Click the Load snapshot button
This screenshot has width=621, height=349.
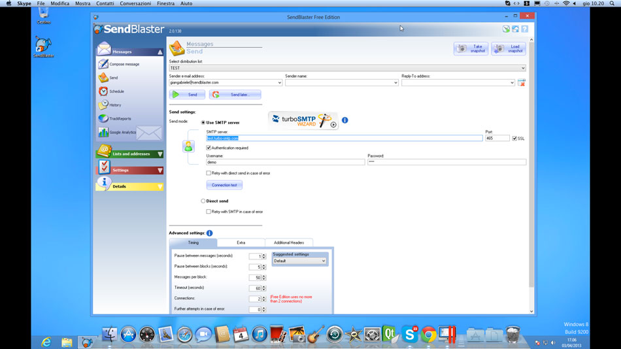tap(509, 49)
